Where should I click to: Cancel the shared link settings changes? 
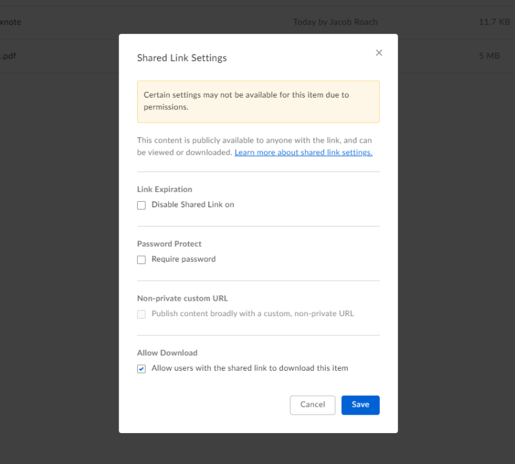pos(312,405)
